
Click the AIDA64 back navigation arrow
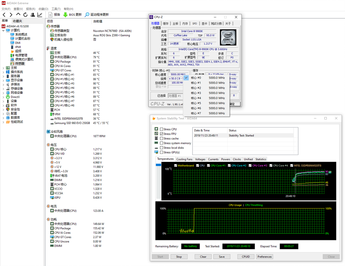pyautogui.click(x=4, y=15)
